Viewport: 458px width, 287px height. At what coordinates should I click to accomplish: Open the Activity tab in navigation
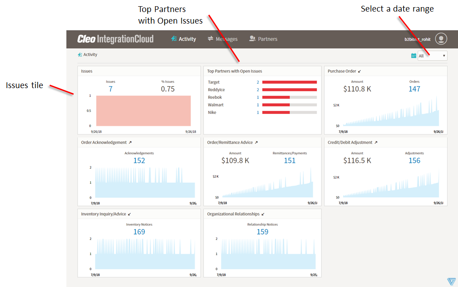184,39
